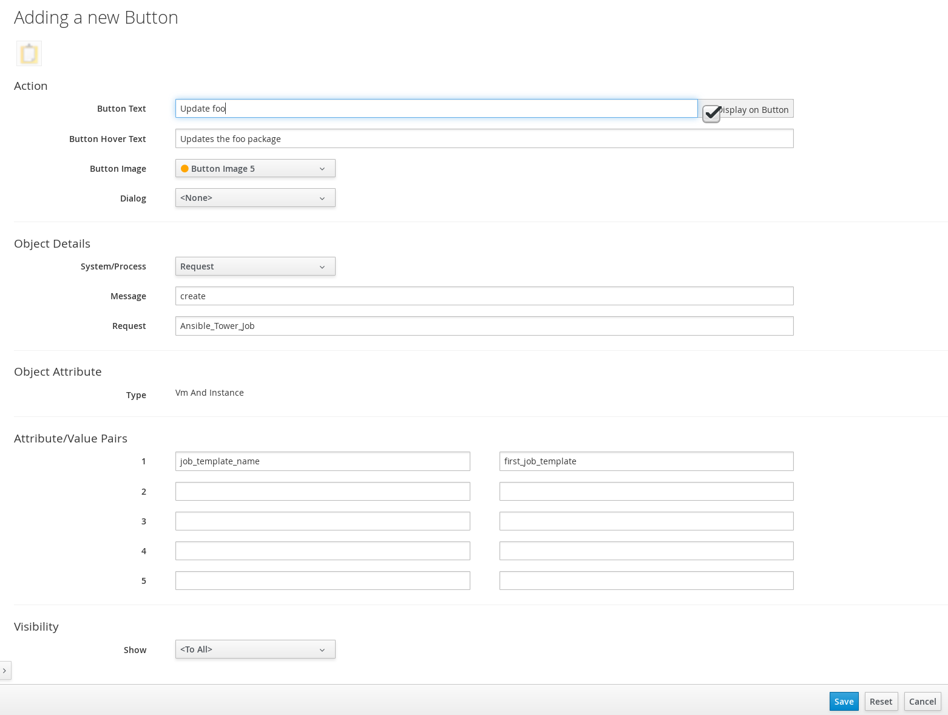Click the Button Hover Text field
948x715 pixels.
[484, 138]
